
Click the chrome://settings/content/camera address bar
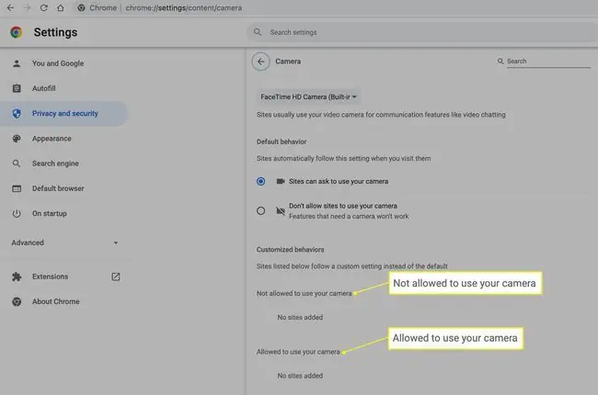pyautogui.click(x=183, y=8)
